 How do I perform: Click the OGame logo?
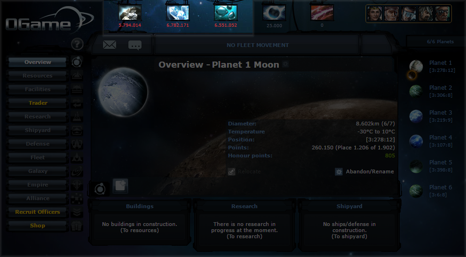coord(49,20)
